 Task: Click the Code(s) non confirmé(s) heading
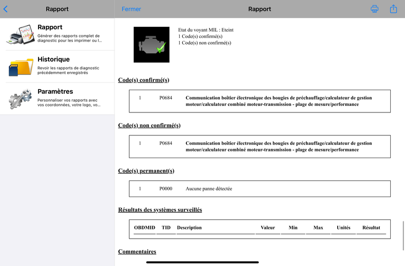(x=149, y=126)
